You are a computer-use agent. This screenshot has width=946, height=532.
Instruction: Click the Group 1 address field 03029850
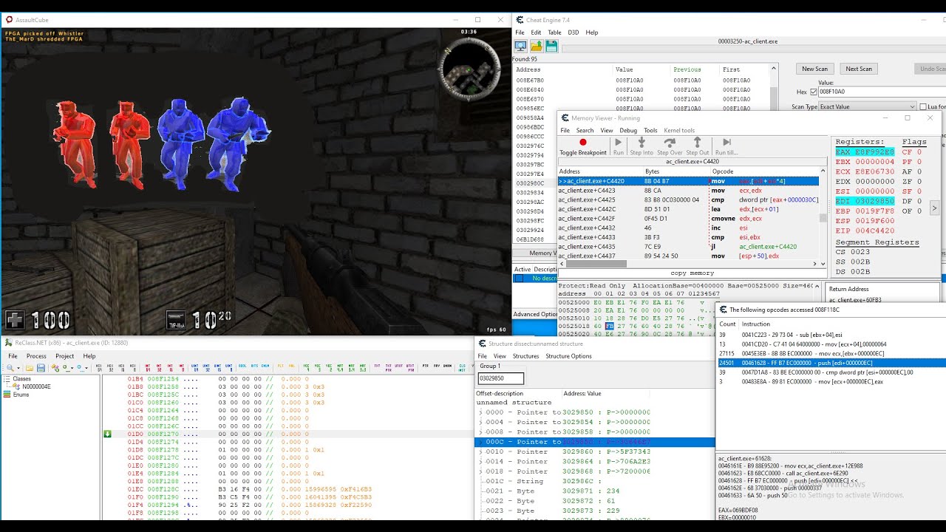(x=502, y=378)
